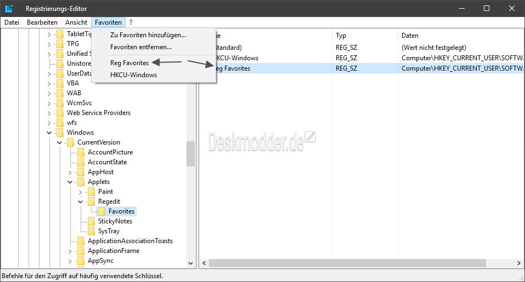Image resolution: width=525 pixels, height=282 pixels.
Task: Click the AccountState folder icon
Action: [81, 162]
